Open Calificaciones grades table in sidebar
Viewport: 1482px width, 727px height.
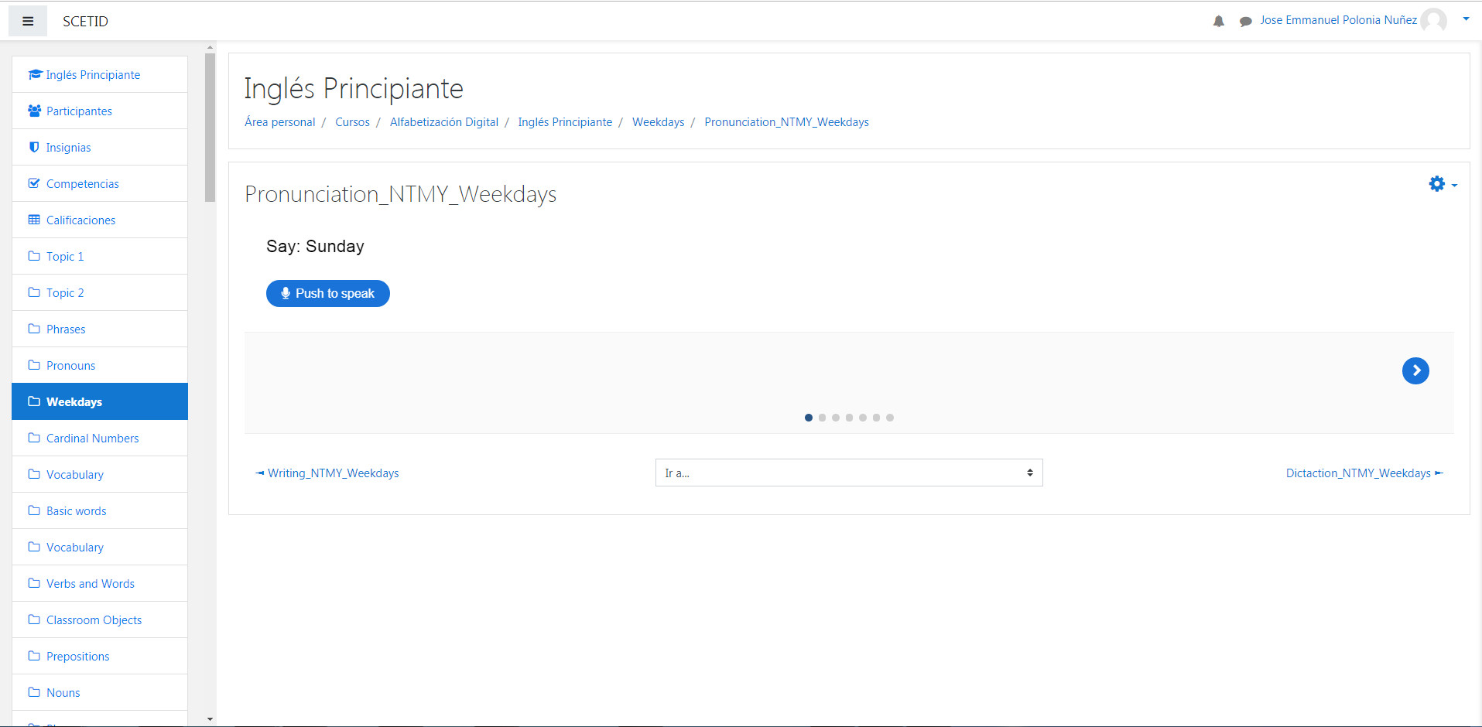80,220
